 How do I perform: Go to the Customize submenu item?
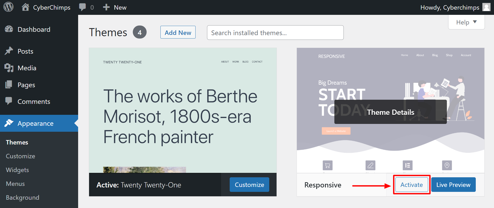coord(21,156)
